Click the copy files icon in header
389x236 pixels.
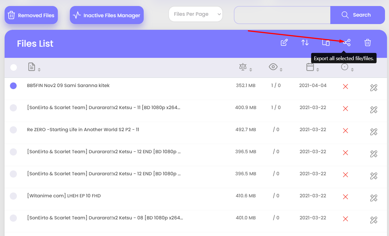coord(326,43)
